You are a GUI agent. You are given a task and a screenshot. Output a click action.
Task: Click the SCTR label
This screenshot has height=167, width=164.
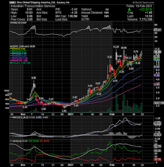tap(85, 20)
